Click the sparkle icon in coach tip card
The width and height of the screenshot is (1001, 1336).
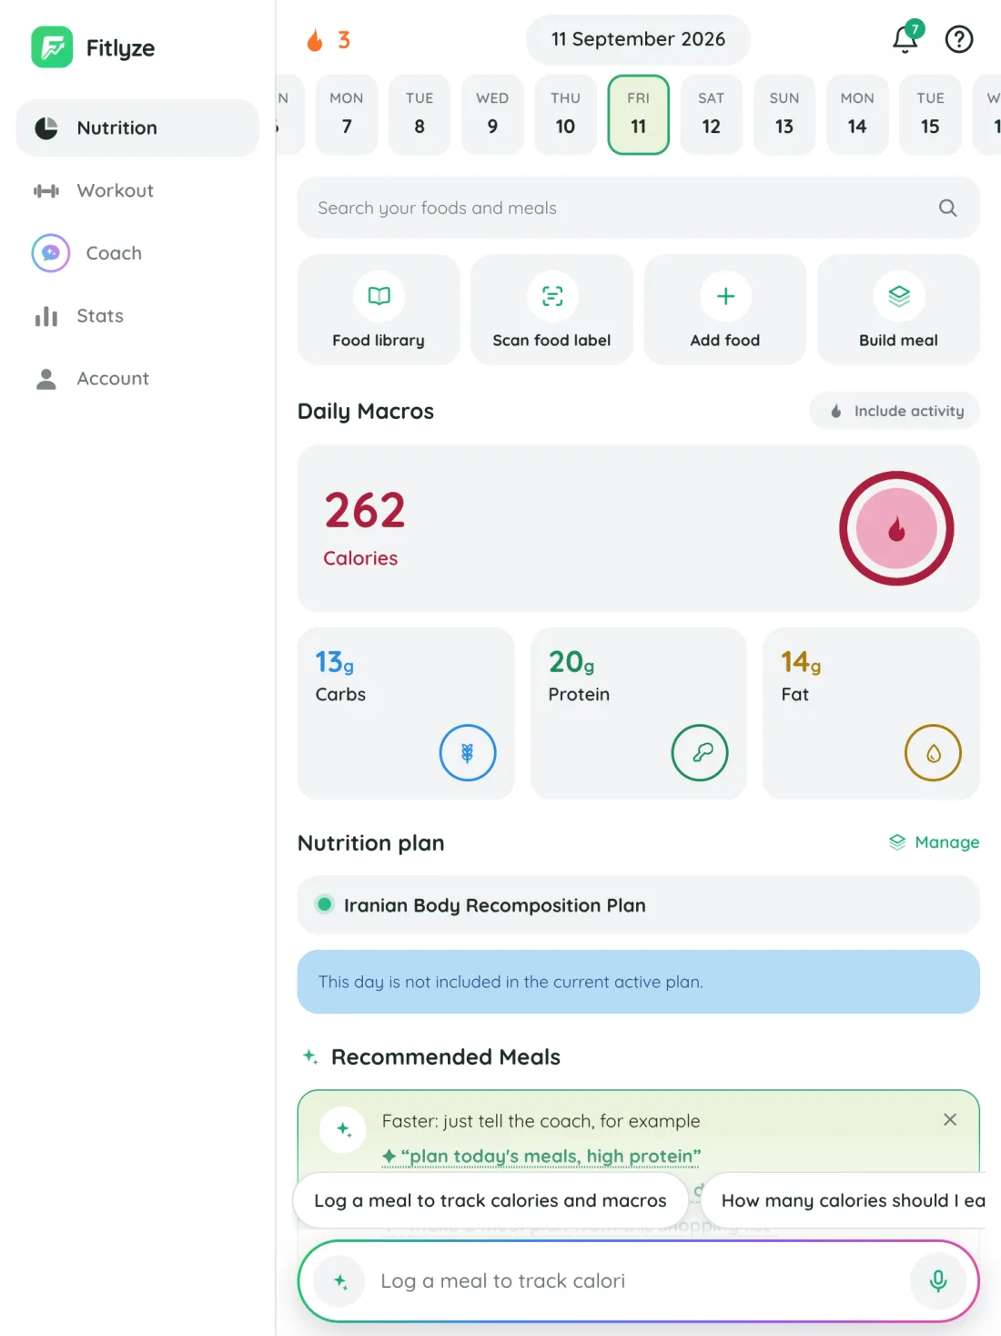point(344,1129)
